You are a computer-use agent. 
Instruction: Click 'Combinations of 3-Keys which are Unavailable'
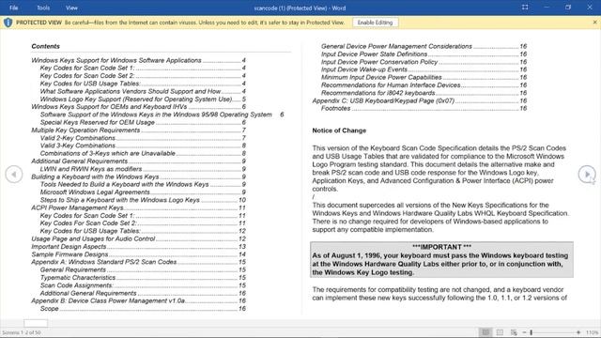point(143,153)
